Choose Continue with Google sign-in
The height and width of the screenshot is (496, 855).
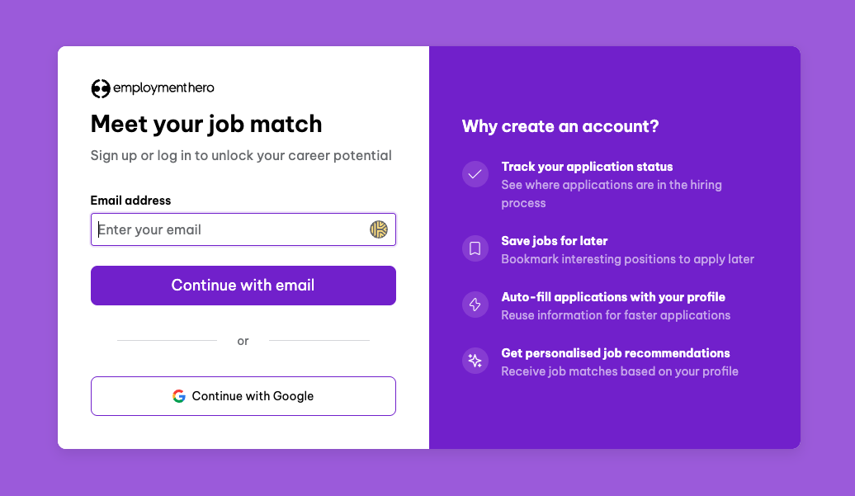coord(243,396)
